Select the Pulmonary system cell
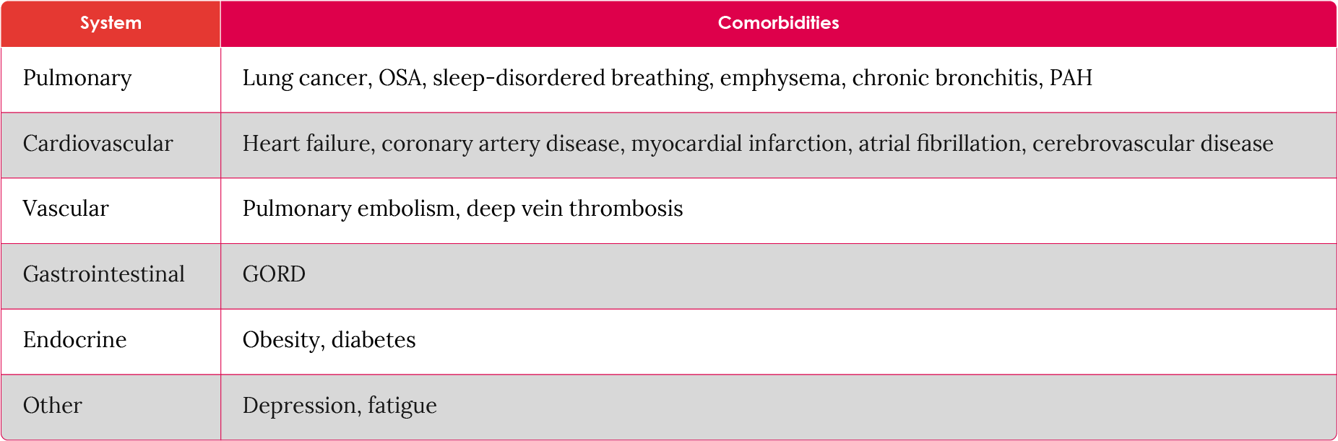Image resolution: width=1338 pixels, height=441 pixels. tap(77, 78)
